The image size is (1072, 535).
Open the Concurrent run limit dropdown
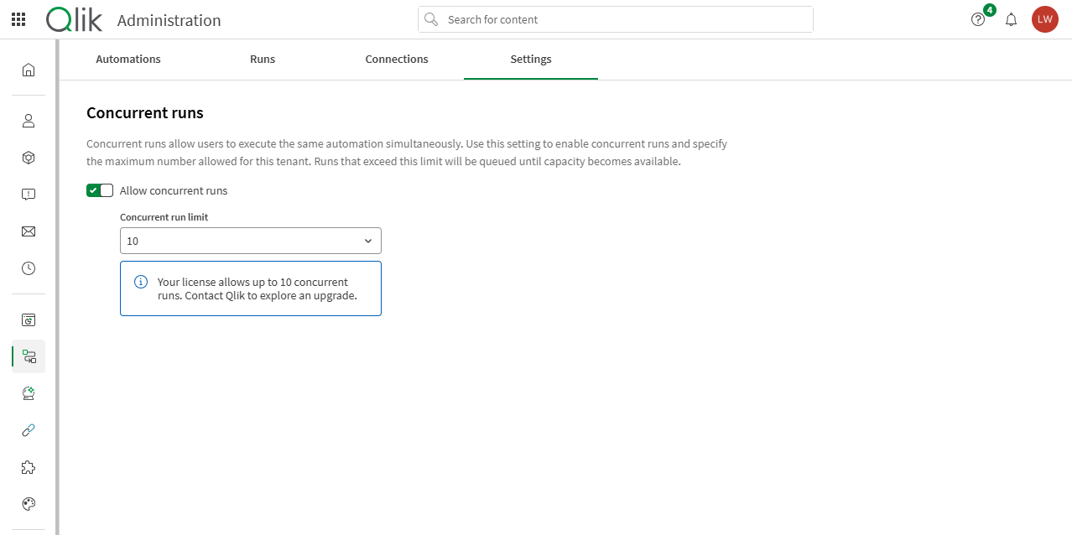click(x=250, y=240)
